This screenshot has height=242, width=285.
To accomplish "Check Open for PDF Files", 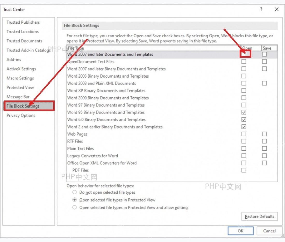I will point(244,170).
